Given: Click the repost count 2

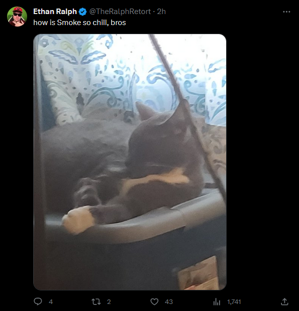Looking at the screenshot, I should (109, 302).
